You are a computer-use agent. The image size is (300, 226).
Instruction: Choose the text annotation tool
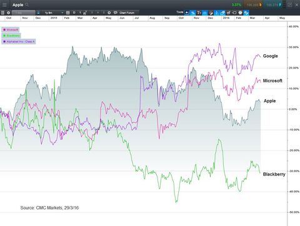199,13
